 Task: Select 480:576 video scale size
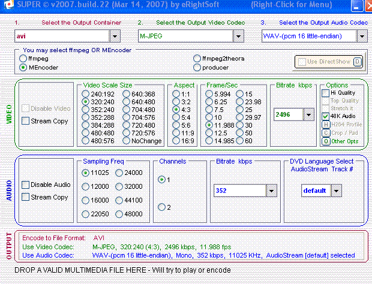[85, 141]
